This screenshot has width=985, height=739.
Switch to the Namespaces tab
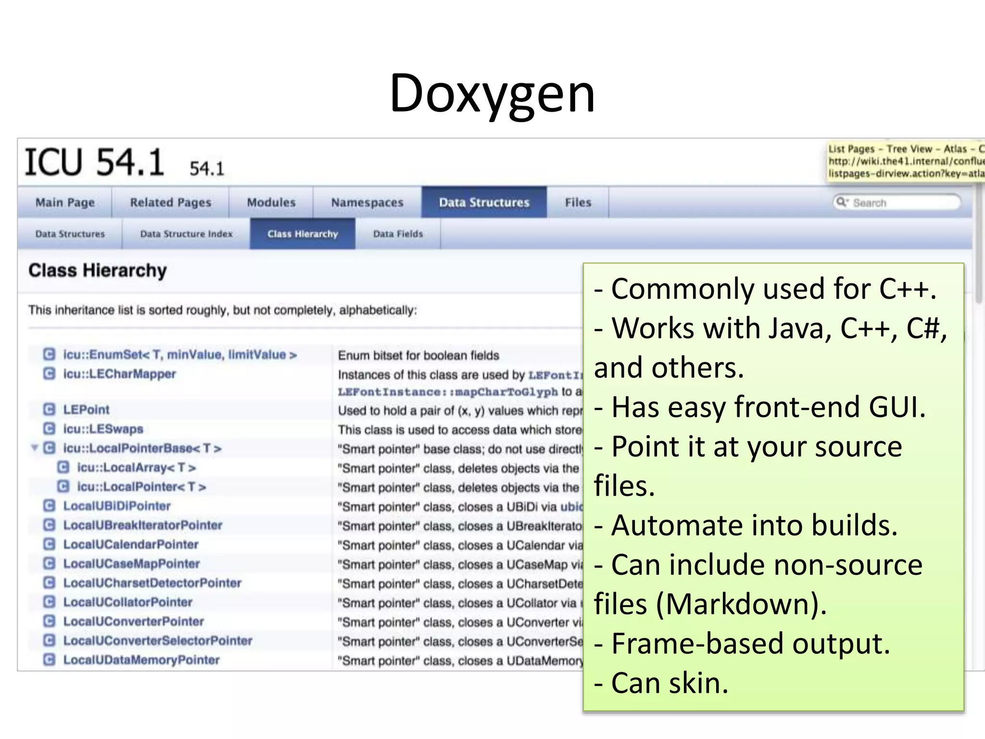click(x=367, y=203)
